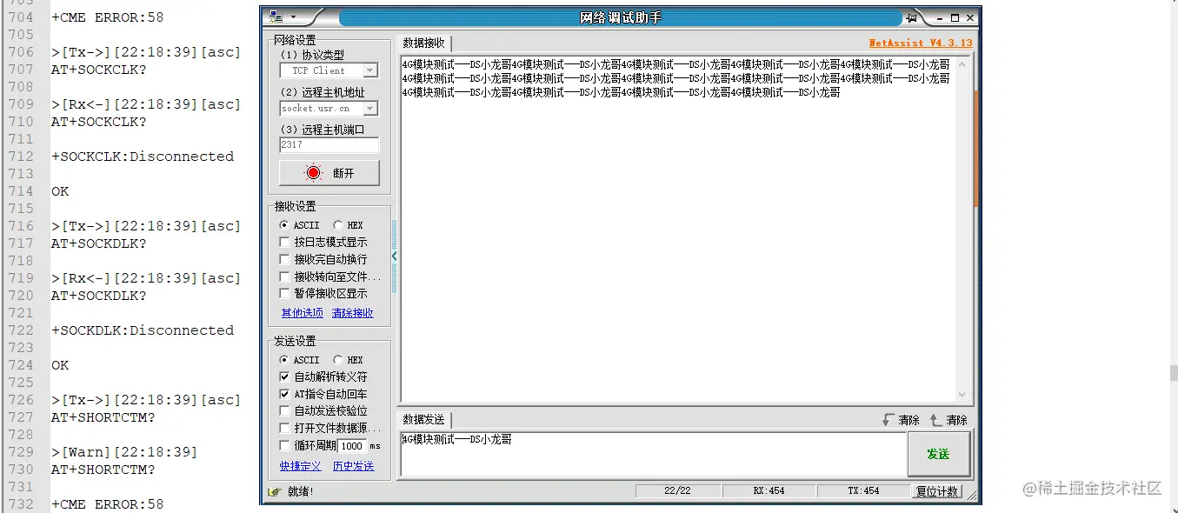Click the 断开 disconnect button
This screenshot has height=513, width=1178.
(329, 173)
